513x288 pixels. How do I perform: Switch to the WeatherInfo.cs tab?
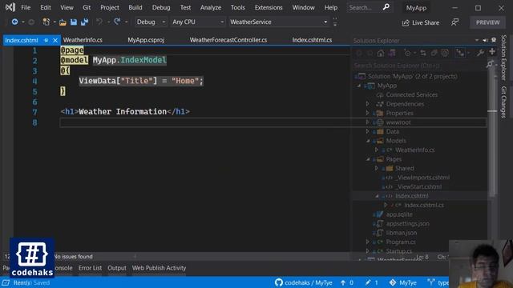[x=83, y=40]
